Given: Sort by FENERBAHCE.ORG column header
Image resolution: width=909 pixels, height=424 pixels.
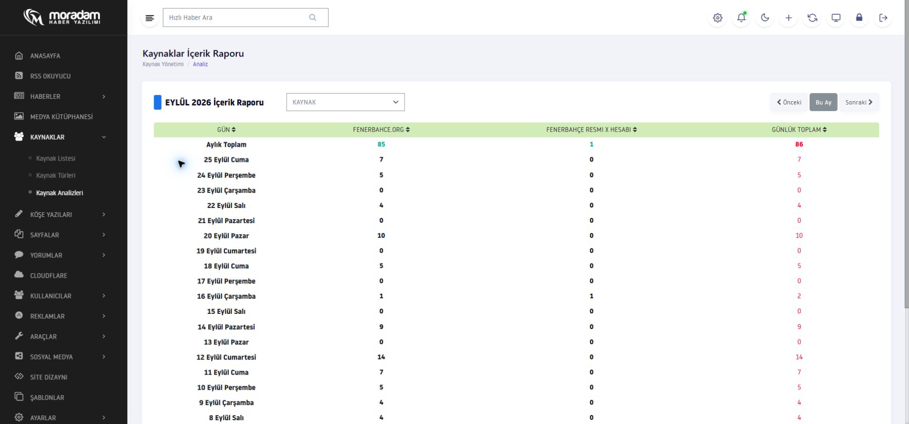Looking at the screenshot, I should [x=381, y=130].
